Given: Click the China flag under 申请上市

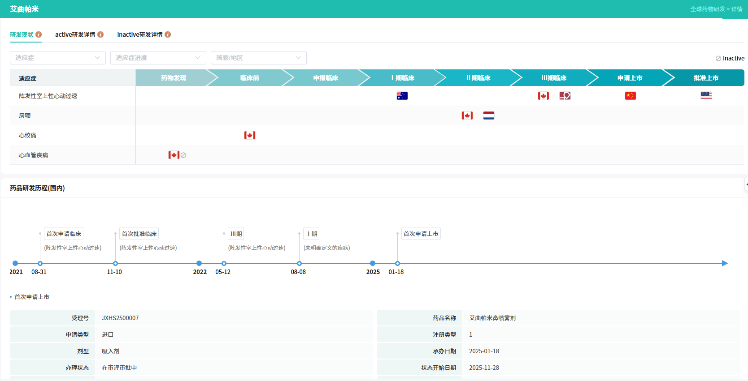Looking at the screenshot, I should 630,96.
